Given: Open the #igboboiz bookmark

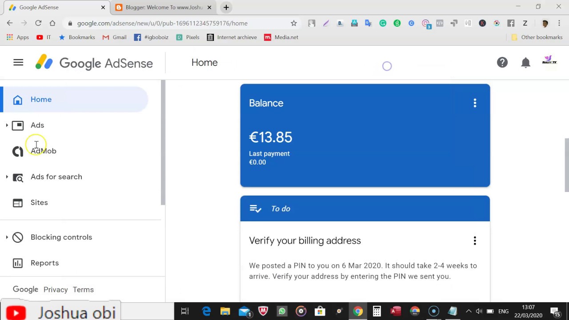Looking at the screenshot, I should tap(151, 37).
